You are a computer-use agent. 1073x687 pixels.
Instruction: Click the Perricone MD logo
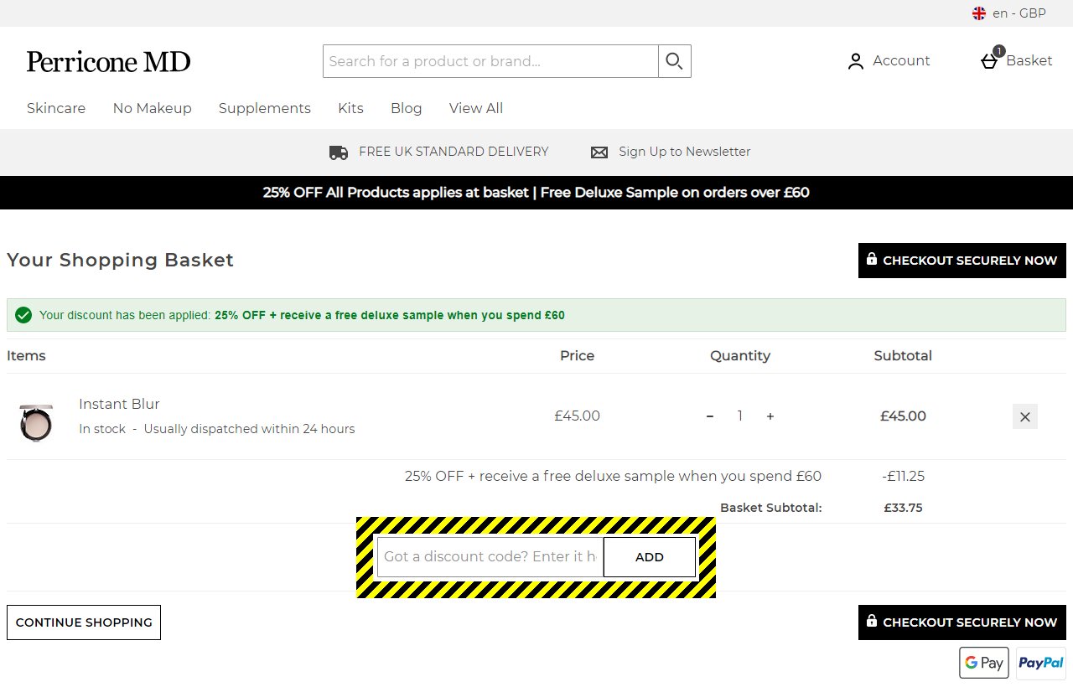pyautogui.click(x=108, y=61)
